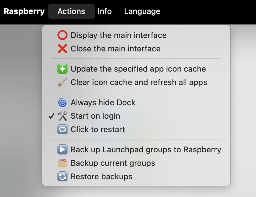Click the green sparkle icon for Update cache
The image size is (256, 197).
click(62, 69)
